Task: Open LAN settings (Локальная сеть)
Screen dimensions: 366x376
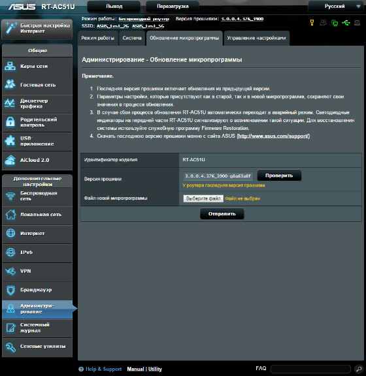Action: [x=37, y=215]
